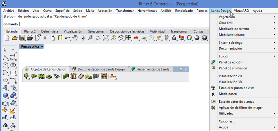The height and width of the screenshot is (131, 278).
Task: Click the lock icon in Standard toolbar
Action: click(x=174, y=38)
